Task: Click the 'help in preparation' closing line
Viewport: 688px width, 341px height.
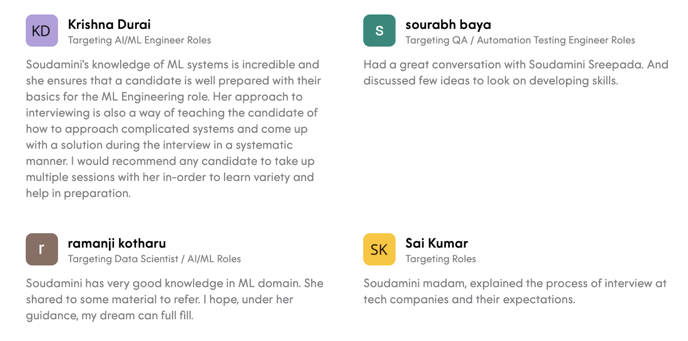Action: click(78, 193)
